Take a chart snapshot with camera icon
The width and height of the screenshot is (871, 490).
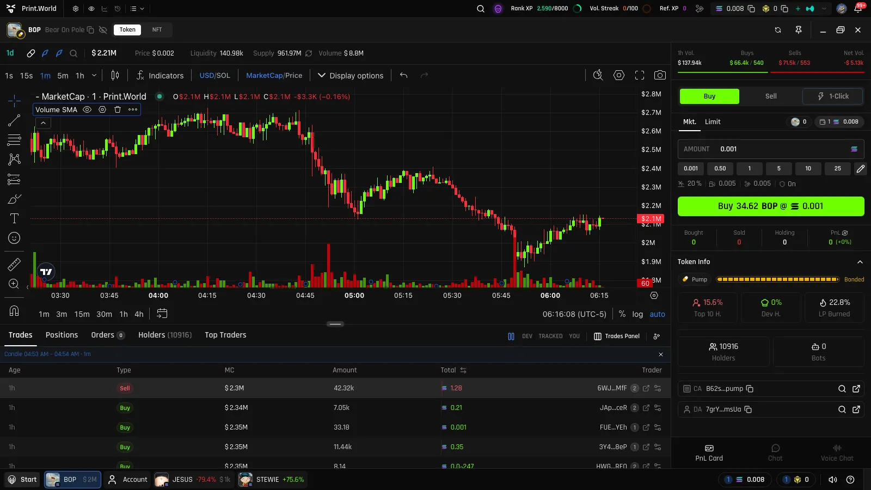[x=660, y=75]
